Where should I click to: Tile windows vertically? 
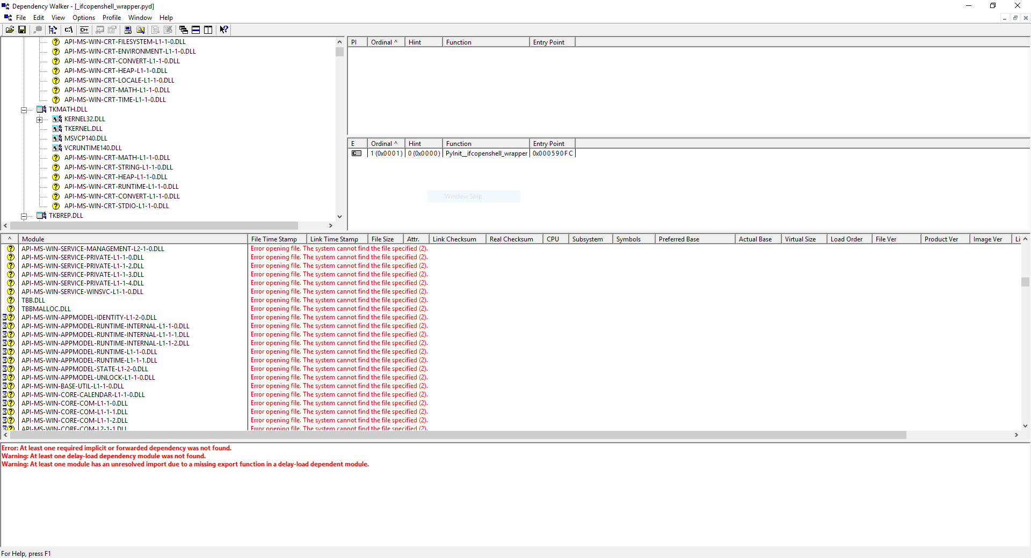point(208,30)
